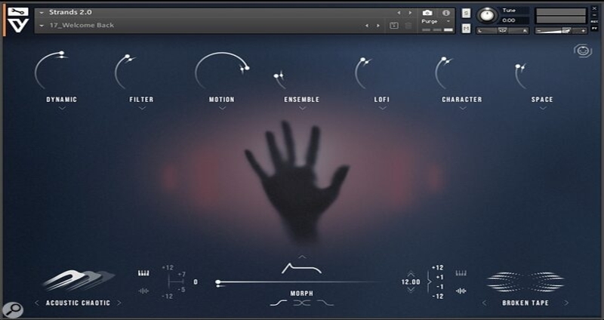Increase the 12.00 value with the up arrow

coord(411,274)
